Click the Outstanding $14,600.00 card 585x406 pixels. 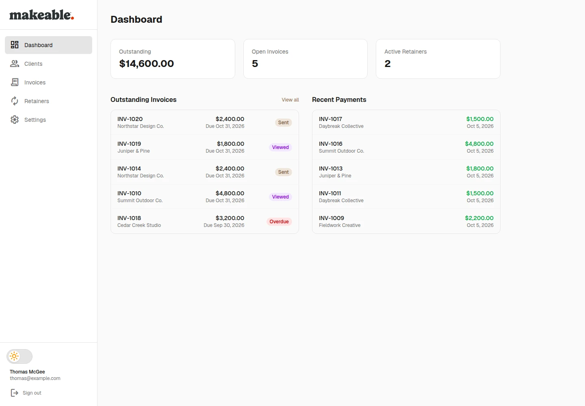click(173, 59)
